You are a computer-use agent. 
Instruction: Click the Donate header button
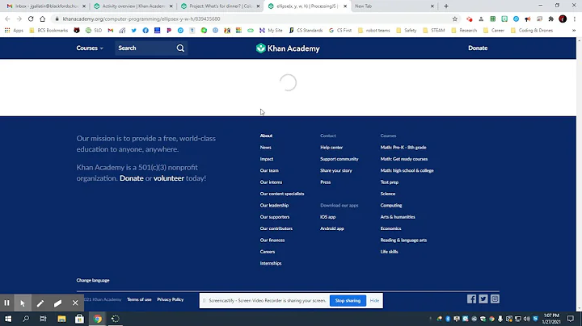point(478,48)
